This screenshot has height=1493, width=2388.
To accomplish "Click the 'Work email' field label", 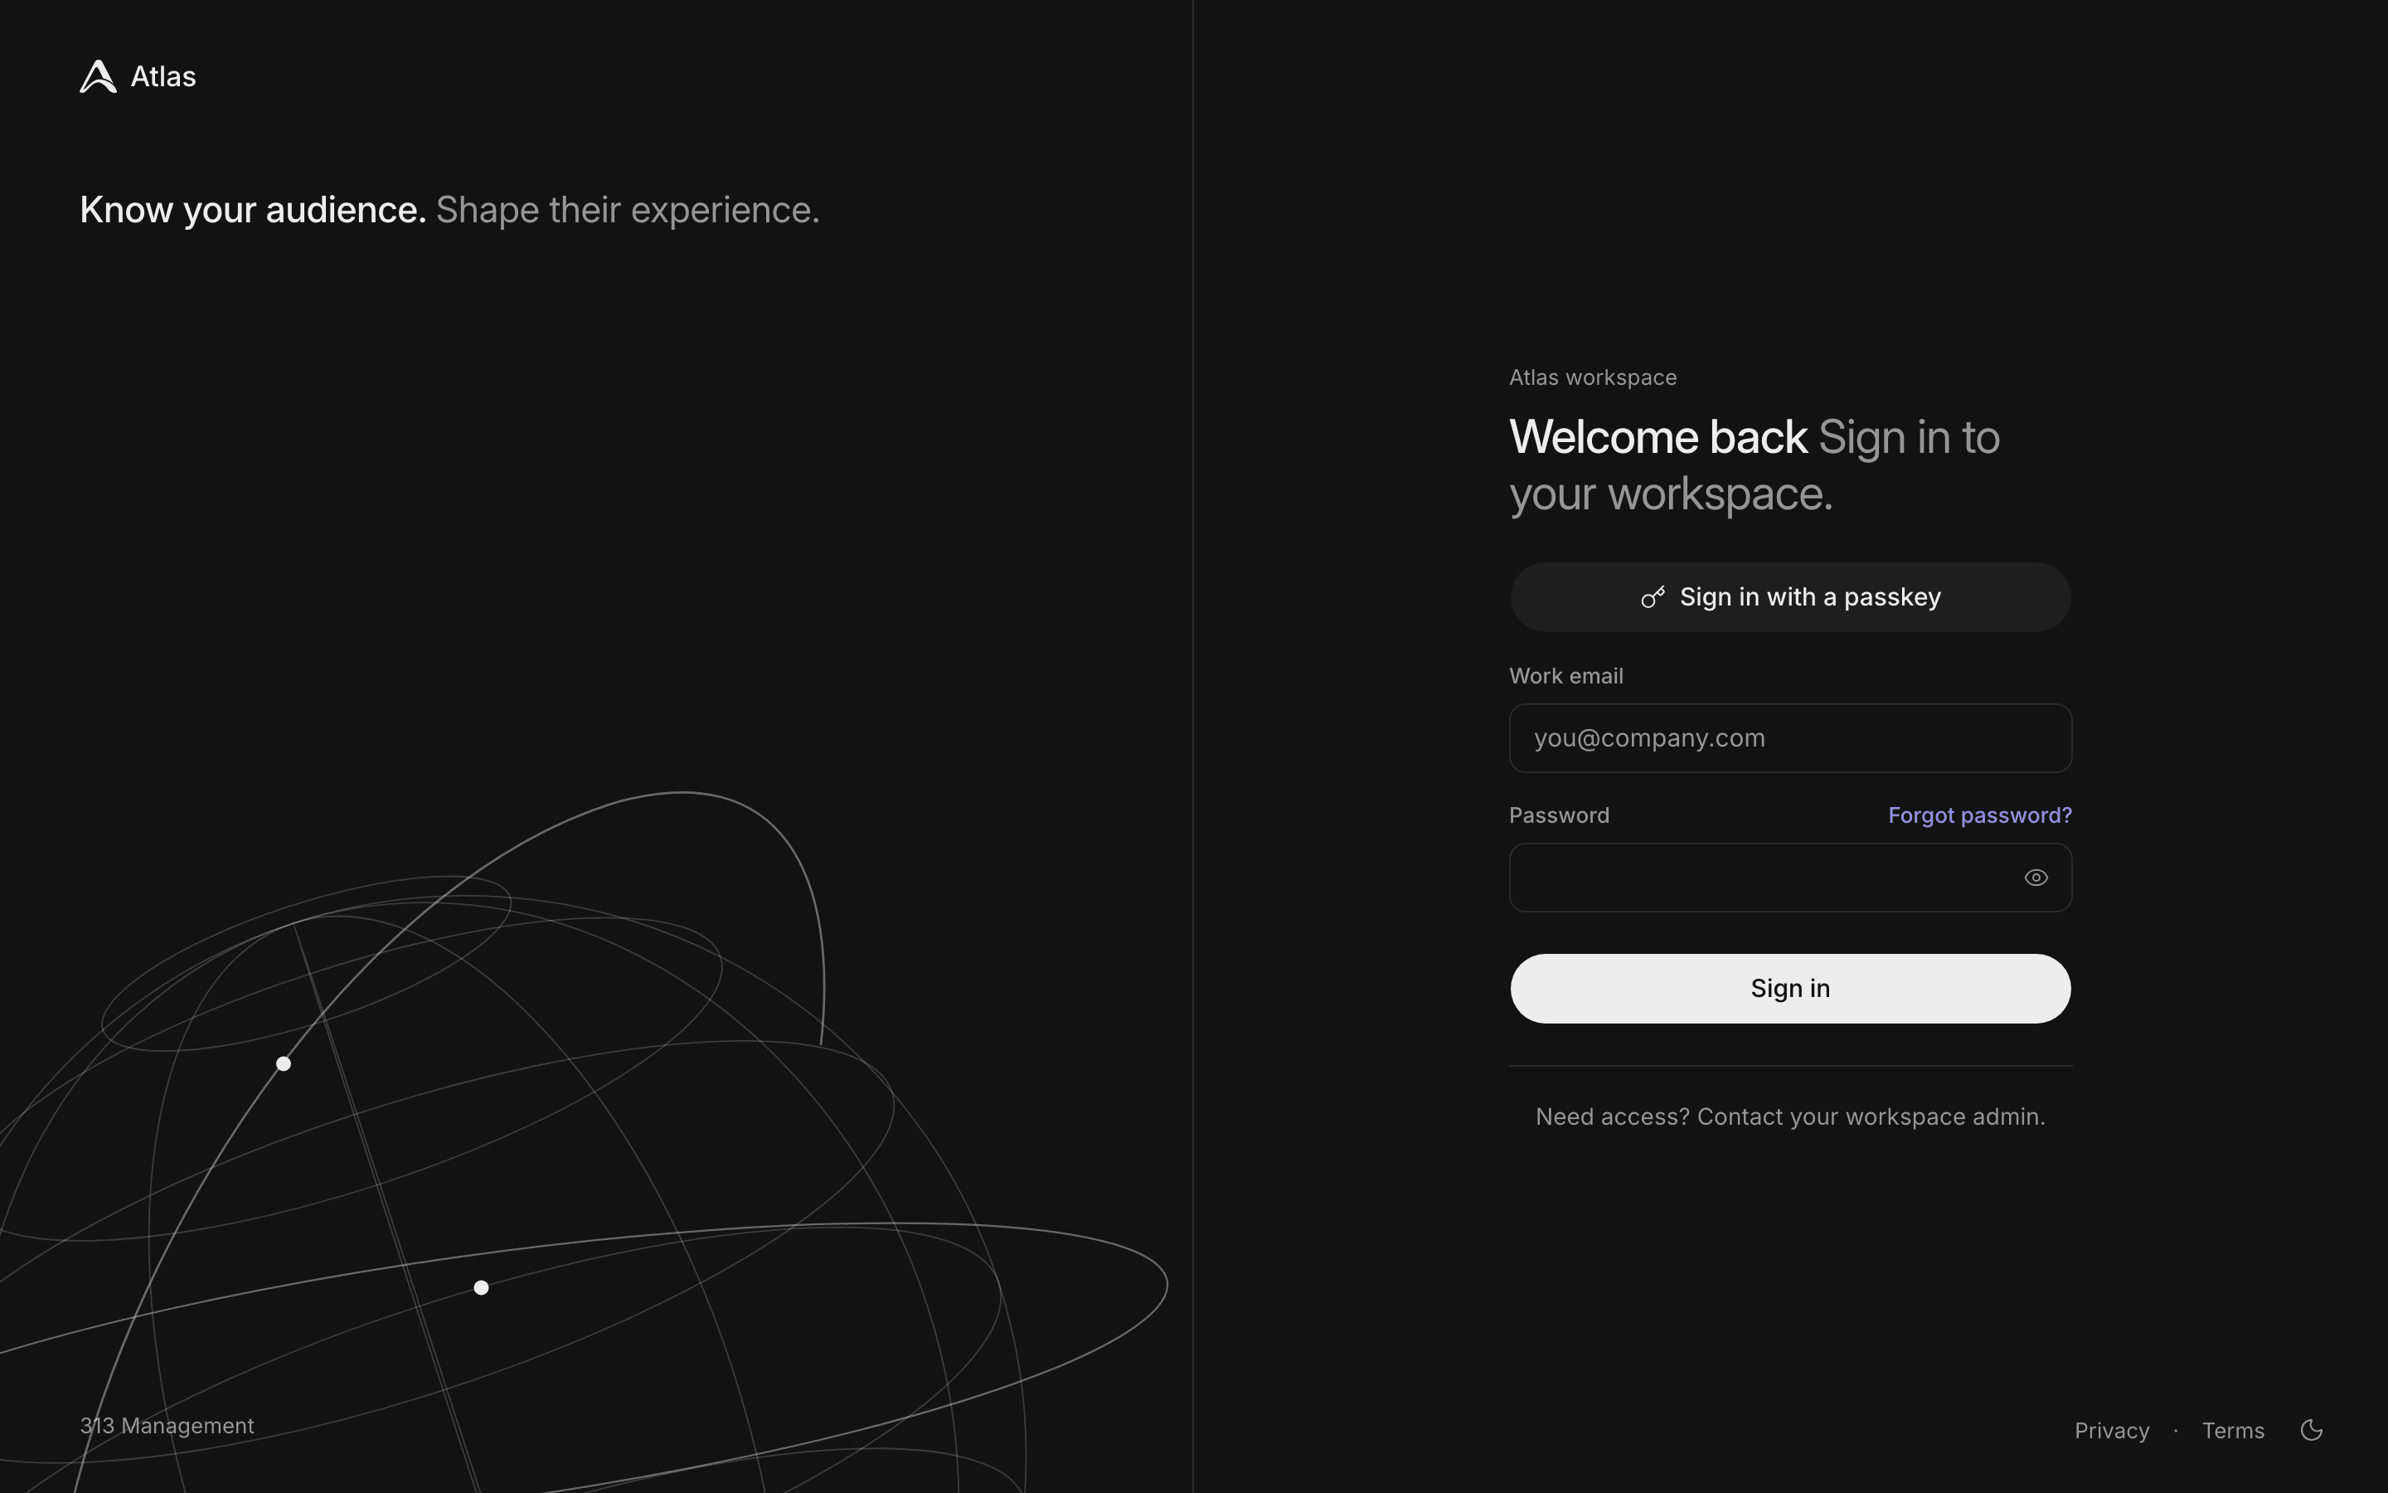I will [x=1566, y=676].
